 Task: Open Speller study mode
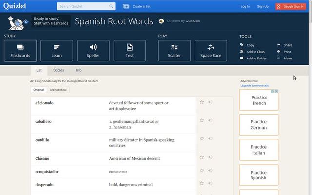(93, 51)
